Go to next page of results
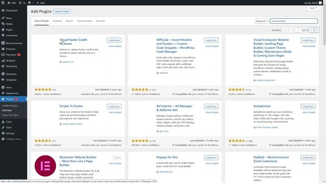326x183 pixels. pyautogui.click(x=311, y=30)
